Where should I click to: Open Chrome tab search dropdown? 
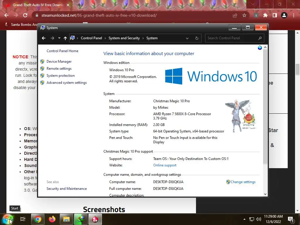click(253, 4)
